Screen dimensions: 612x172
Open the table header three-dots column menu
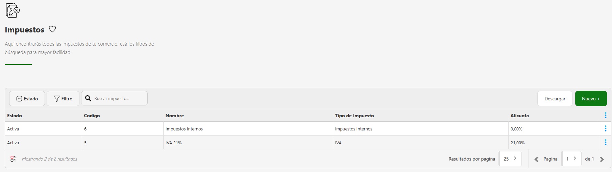(x=605, y=116)
